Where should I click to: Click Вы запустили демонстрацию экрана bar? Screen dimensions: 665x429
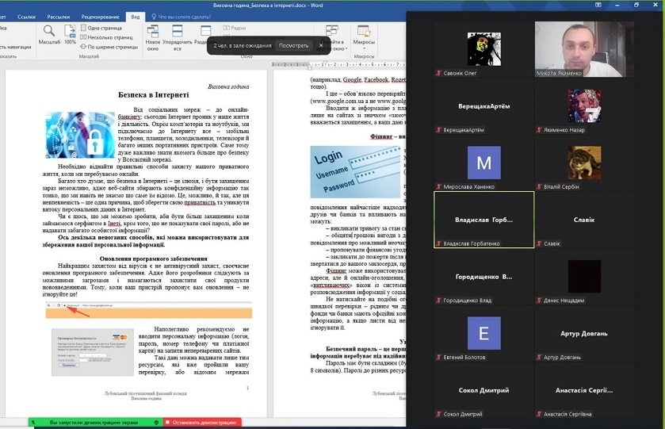pyautogui.click(x=94, y=422)
